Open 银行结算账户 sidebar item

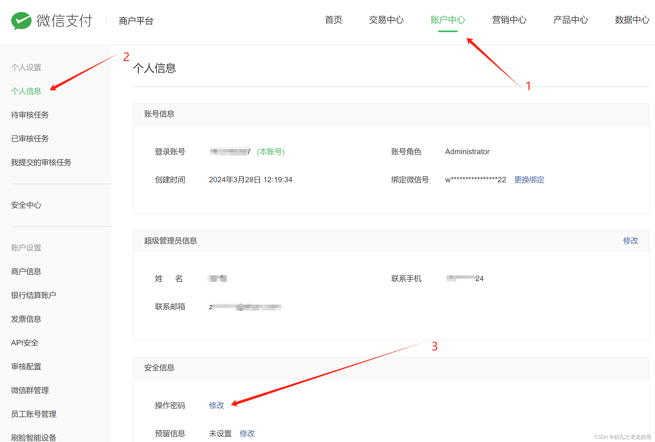pyautogui.click(x=33, y=295)
